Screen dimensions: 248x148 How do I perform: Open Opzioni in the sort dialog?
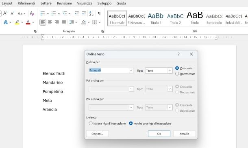tap(97, 134)
